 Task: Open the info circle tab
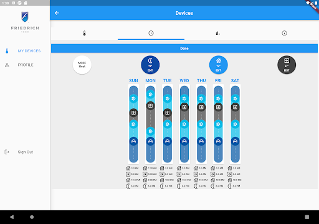(x=284, y=33)
